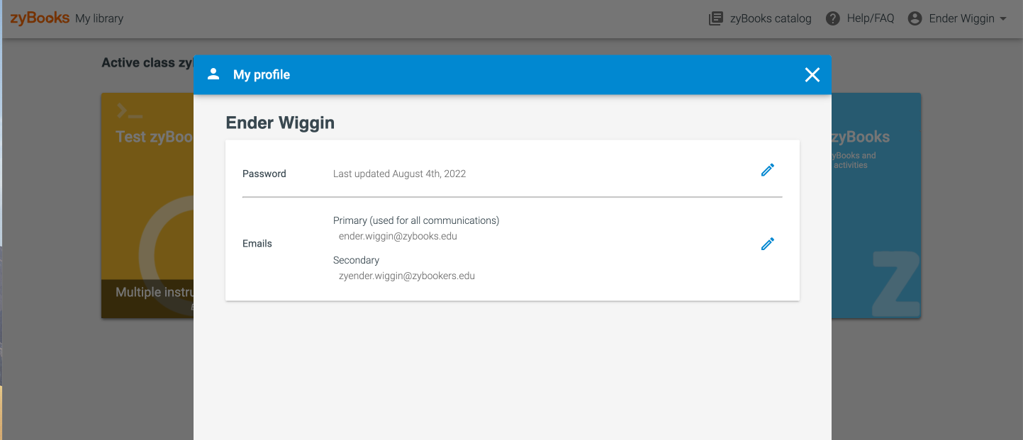Edit the emails using their pencil icon

767,244
